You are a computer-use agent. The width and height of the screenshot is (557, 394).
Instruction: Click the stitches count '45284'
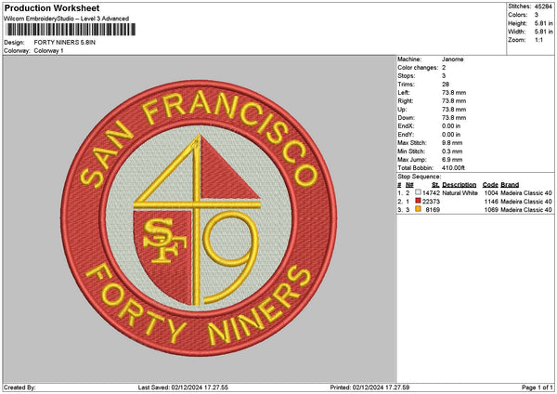tap(543, 7)
